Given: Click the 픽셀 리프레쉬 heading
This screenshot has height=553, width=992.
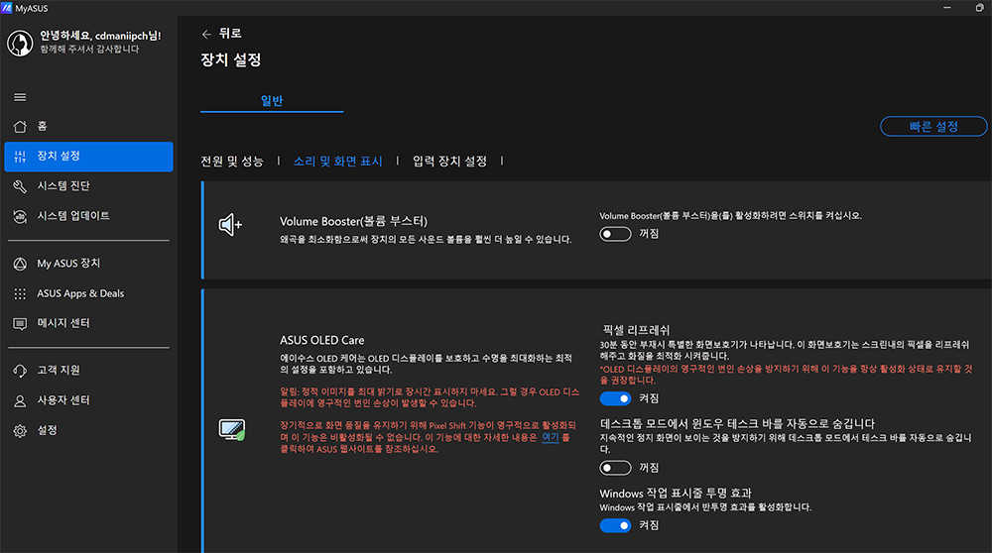Looking at the screenshot, I should [636, 330].
